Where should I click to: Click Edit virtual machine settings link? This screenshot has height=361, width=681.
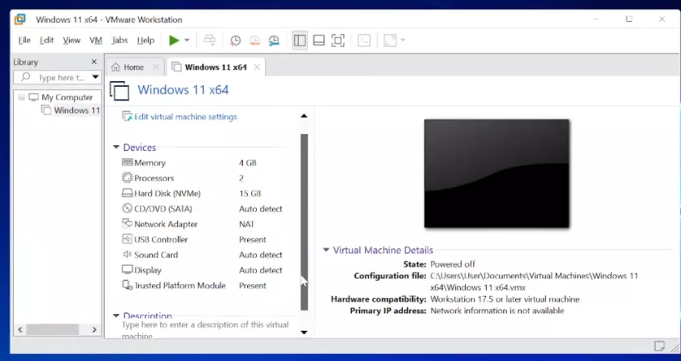click(185, 117)
